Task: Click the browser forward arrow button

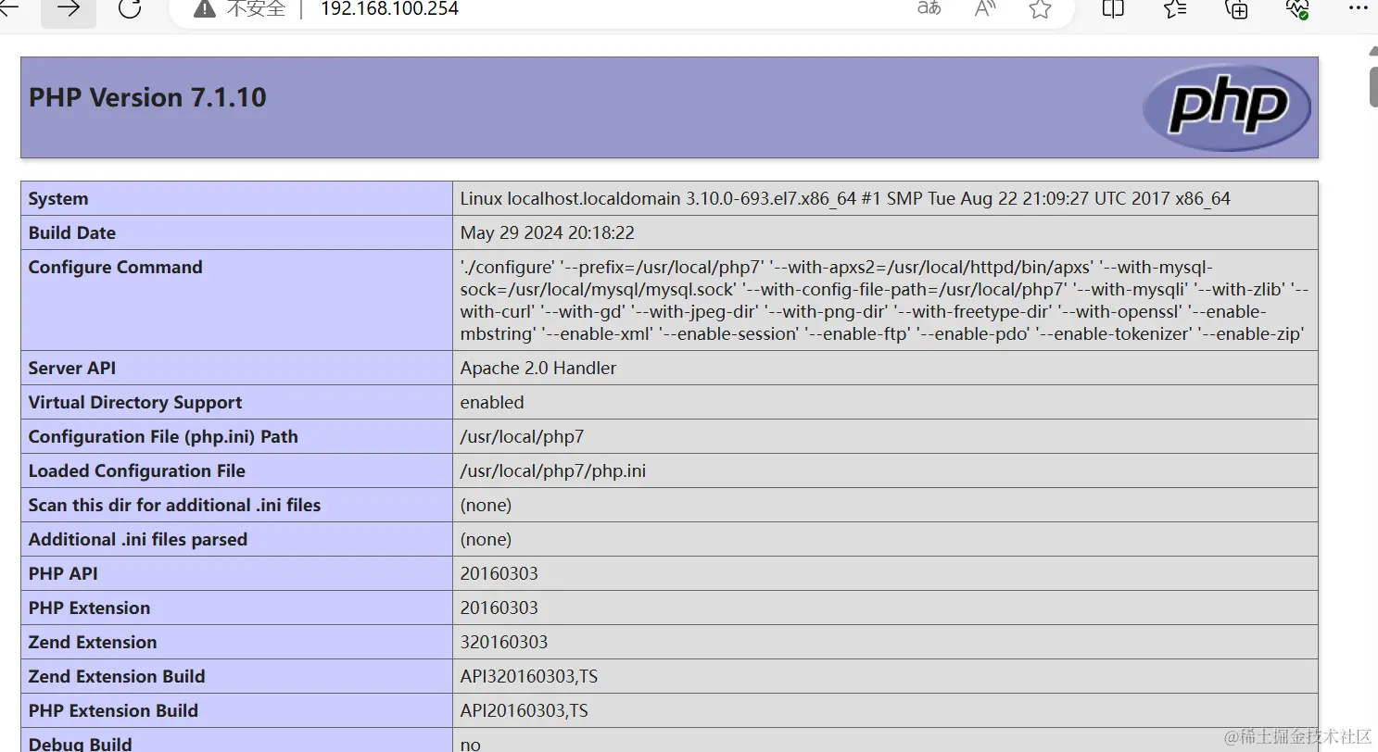Action: coord(69,9)
